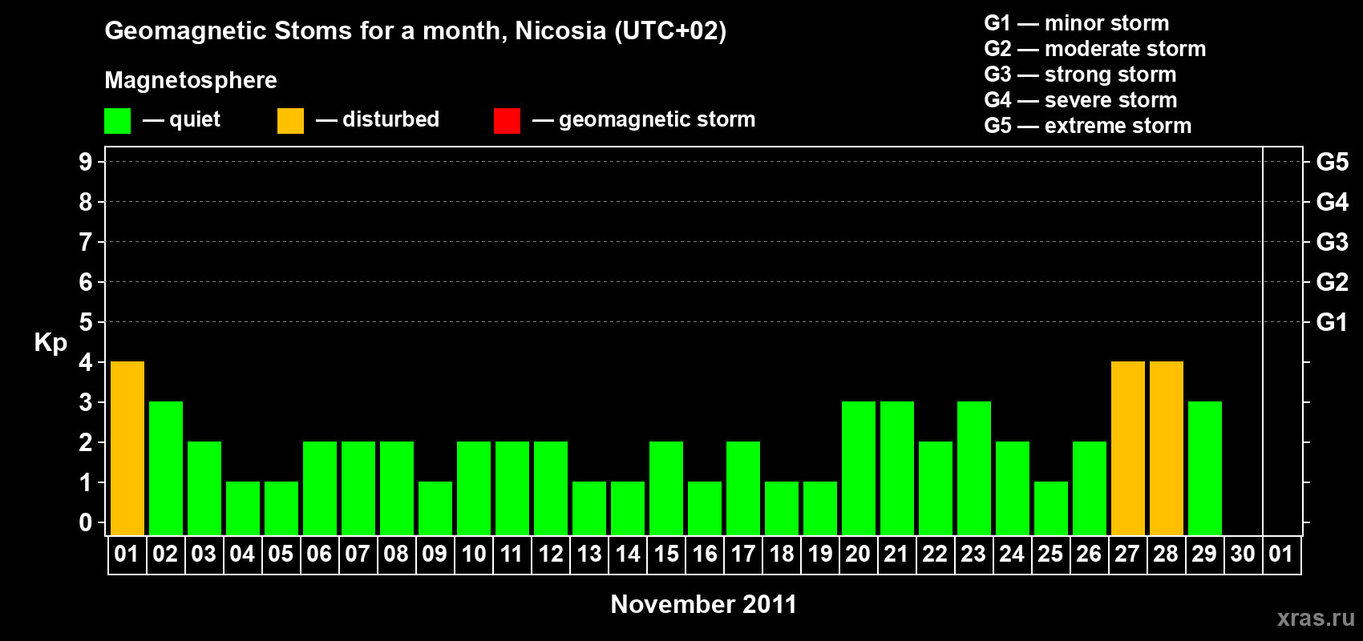Image resolution: width=1363 pixels, height=641 pixels.
Task: Click the 'geomagnetic storm' legend label
Action: [x=657, y=120]
